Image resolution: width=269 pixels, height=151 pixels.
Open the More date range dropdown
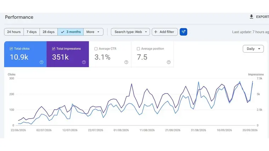(x=93, y=32)
